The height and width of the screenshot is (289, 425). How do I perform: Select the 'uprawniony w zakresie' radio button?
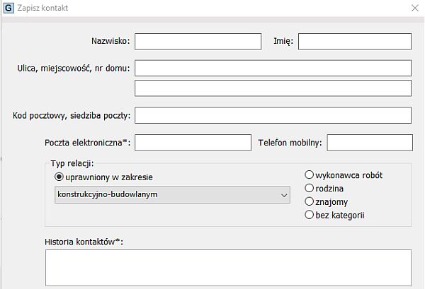coord(59,177)
